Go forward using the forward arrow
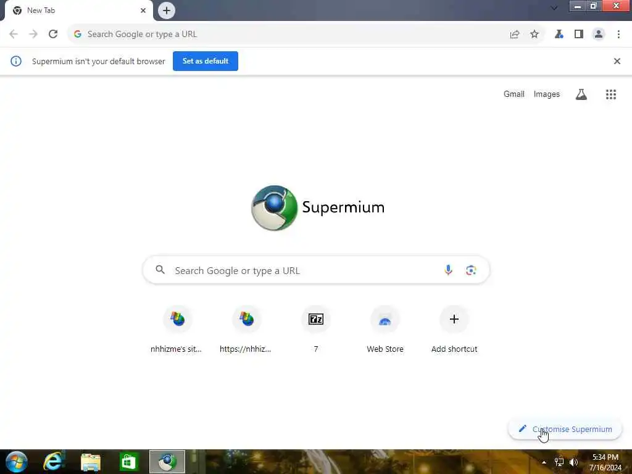The image size is (632, 474). click(33, 35)
